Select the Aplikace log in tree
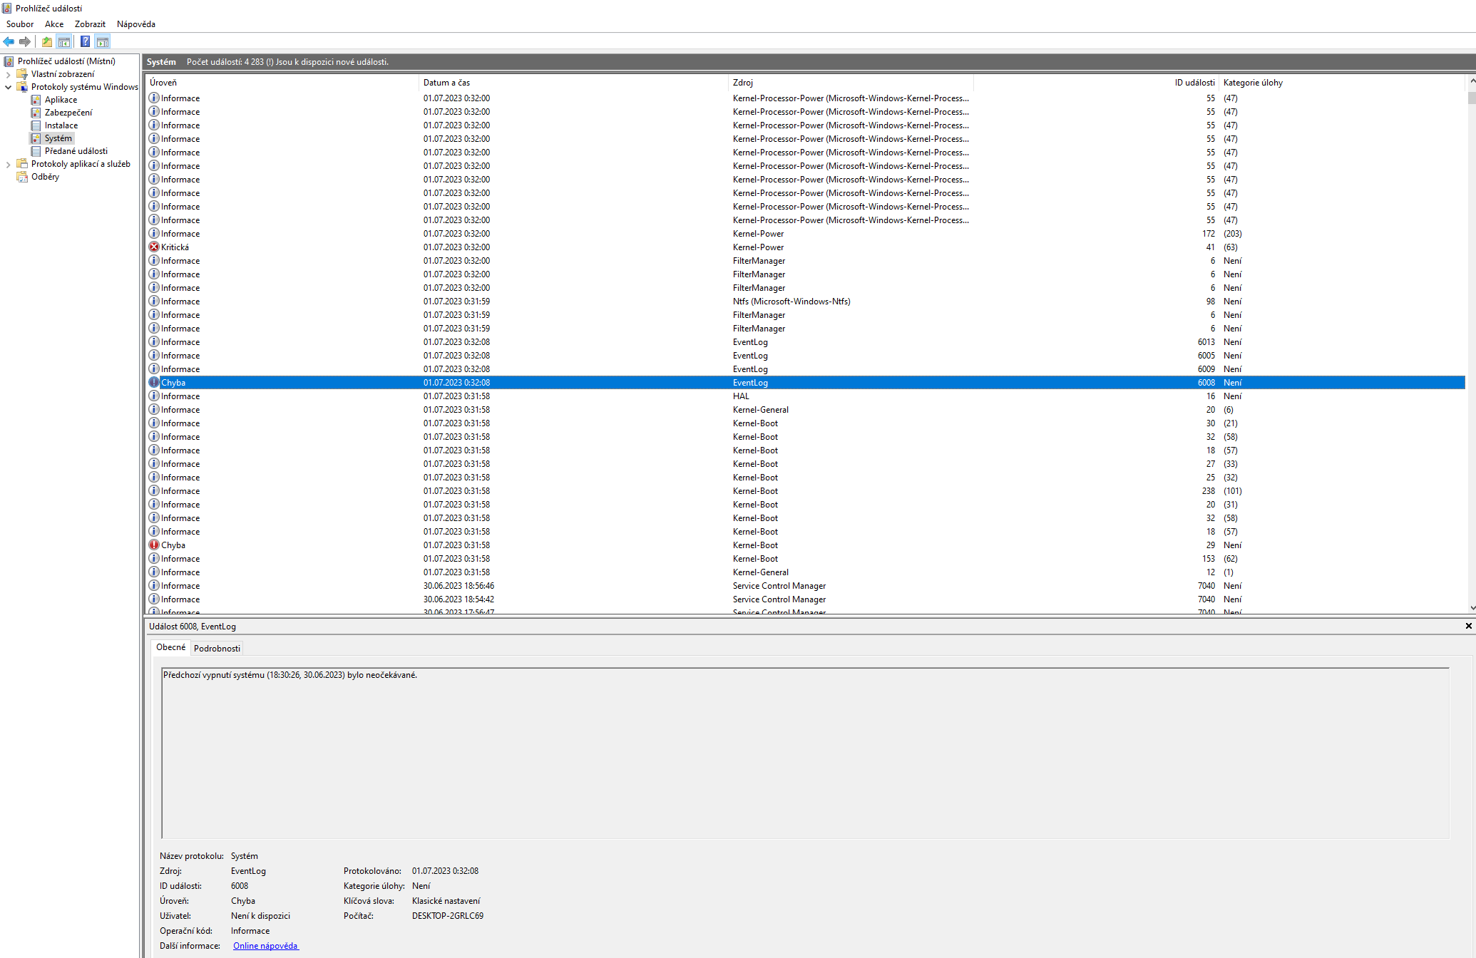Screen dimensions: 1476x958 tap(61, 100)
